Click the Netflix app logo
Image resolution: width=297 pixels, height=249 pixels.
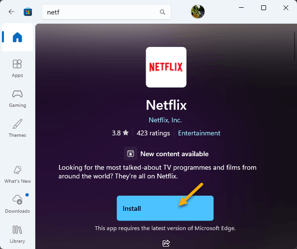click(166, 67)
